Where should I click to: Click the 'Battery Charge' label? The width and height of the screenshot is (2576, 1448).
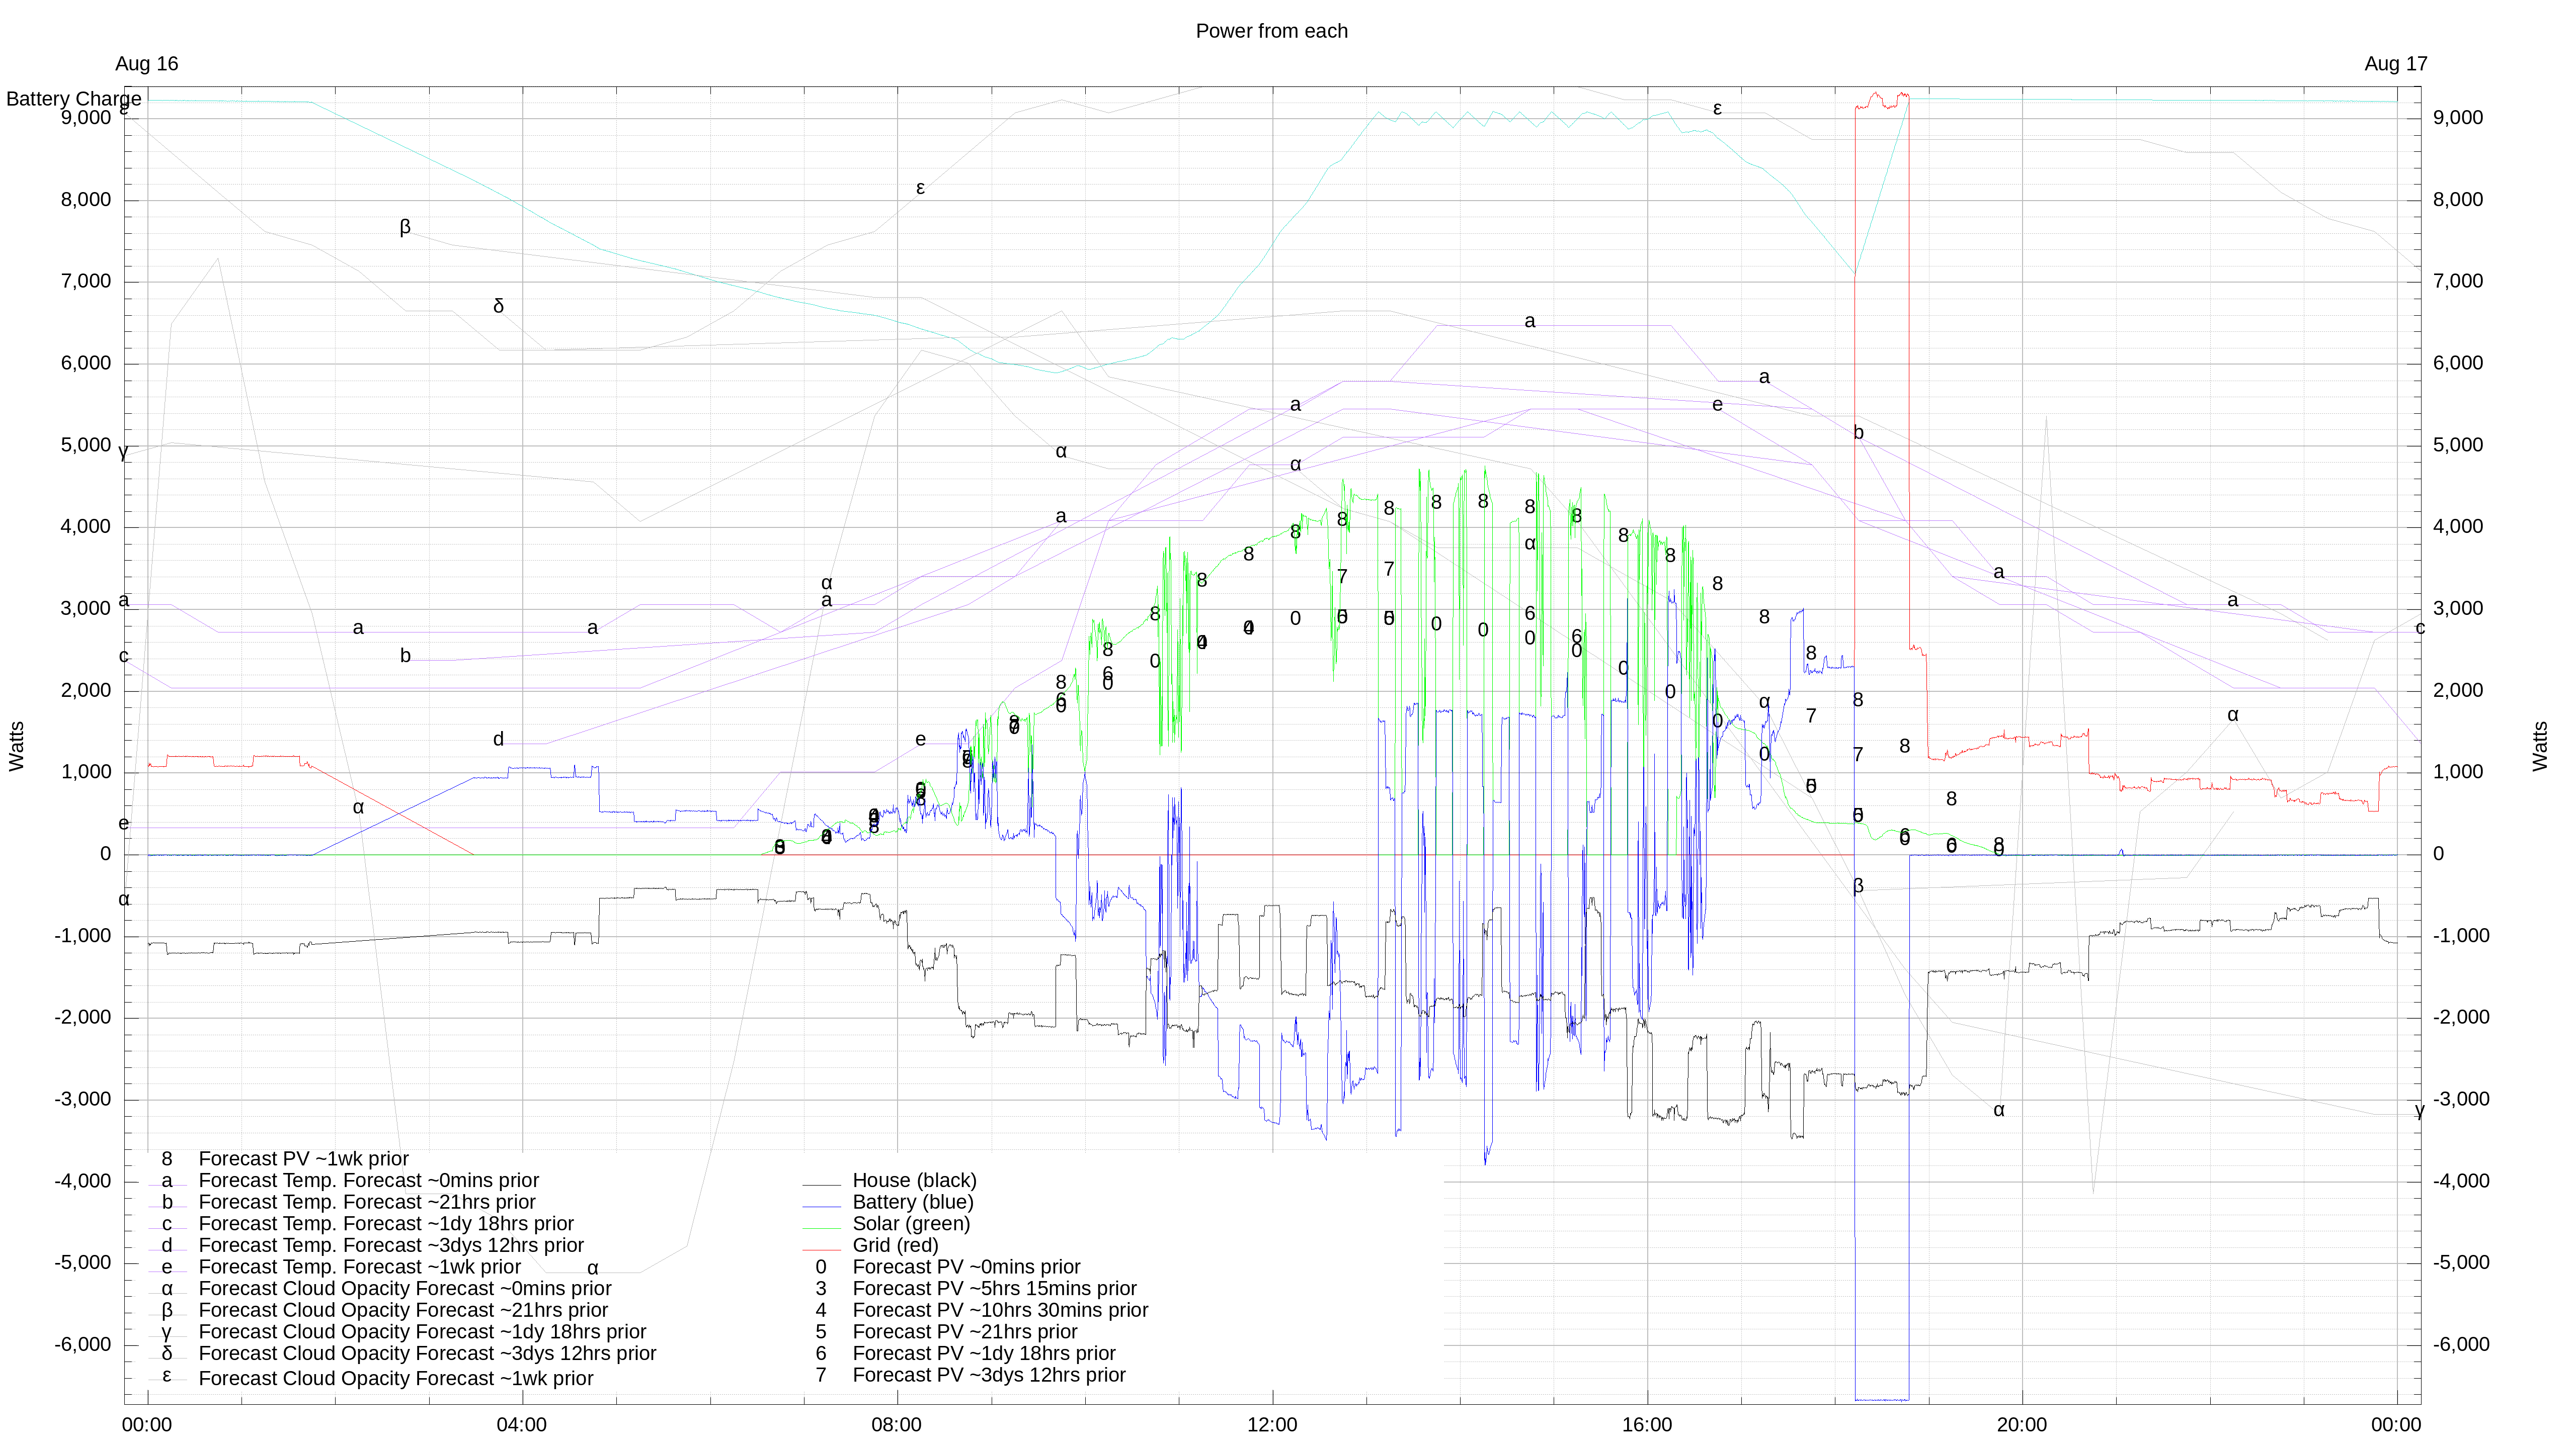pos(74,99)
